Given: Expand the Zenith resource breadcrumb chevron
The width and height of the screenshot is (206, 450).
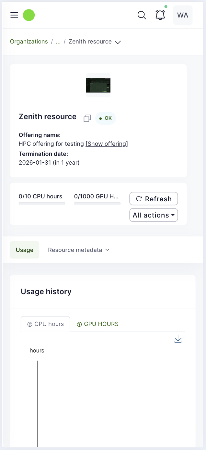Looking at the screenshot, I should pos(118,42).
